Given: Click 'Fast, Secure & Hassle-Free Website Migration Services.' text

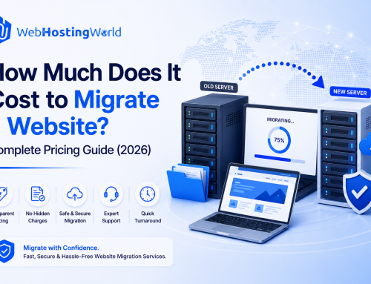Looking at the screenshot, I should (x=95, y=257).
